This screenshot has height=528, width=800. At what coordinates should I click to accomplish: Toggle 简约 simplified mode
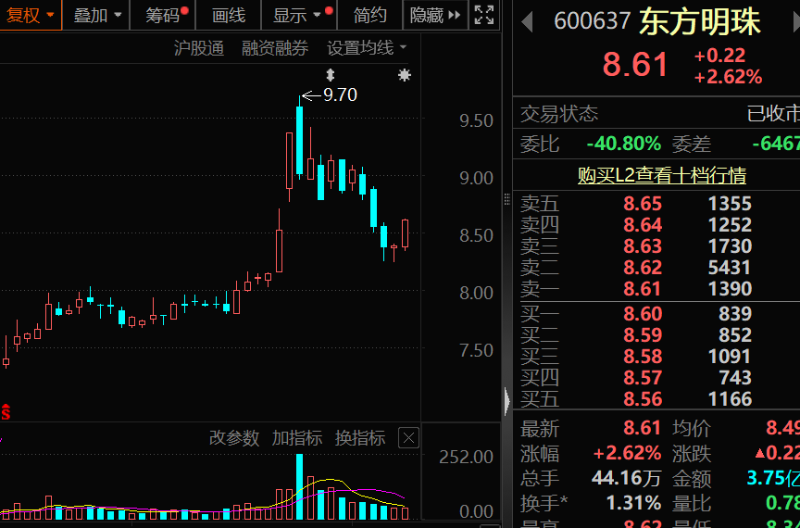pyautogui.click(x=370, y=15)
